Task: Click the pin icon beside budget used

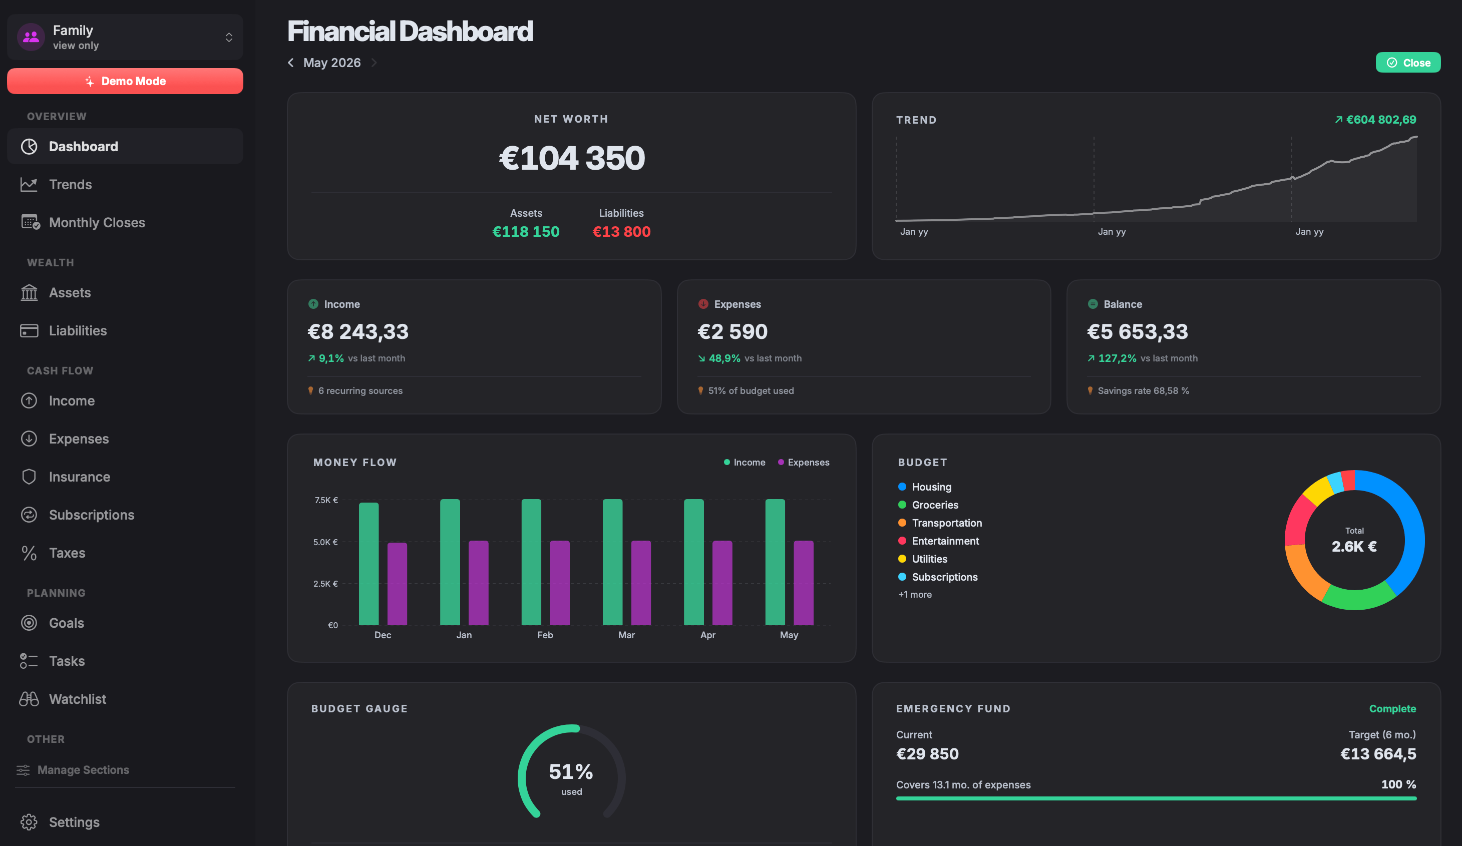Action: coord(700,391)
